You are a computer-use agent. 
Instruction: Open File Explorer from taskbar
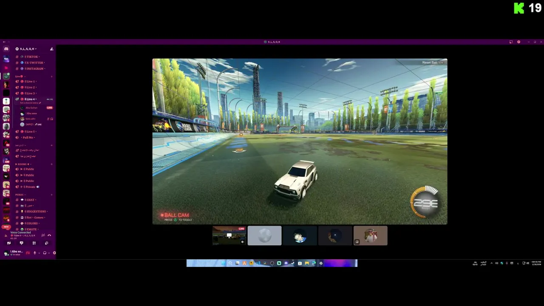coord(306,263)
